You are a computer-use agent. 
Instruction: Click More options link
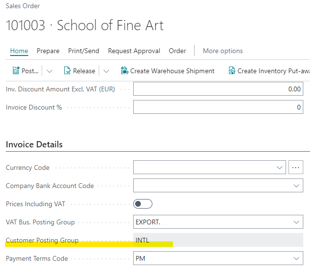223,51
